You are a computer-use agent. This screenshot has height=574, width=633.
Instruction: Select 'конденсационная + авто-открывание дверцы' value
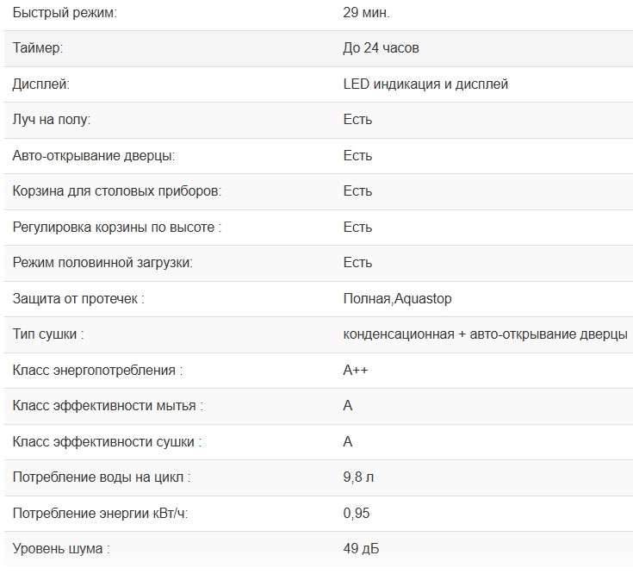485,334
